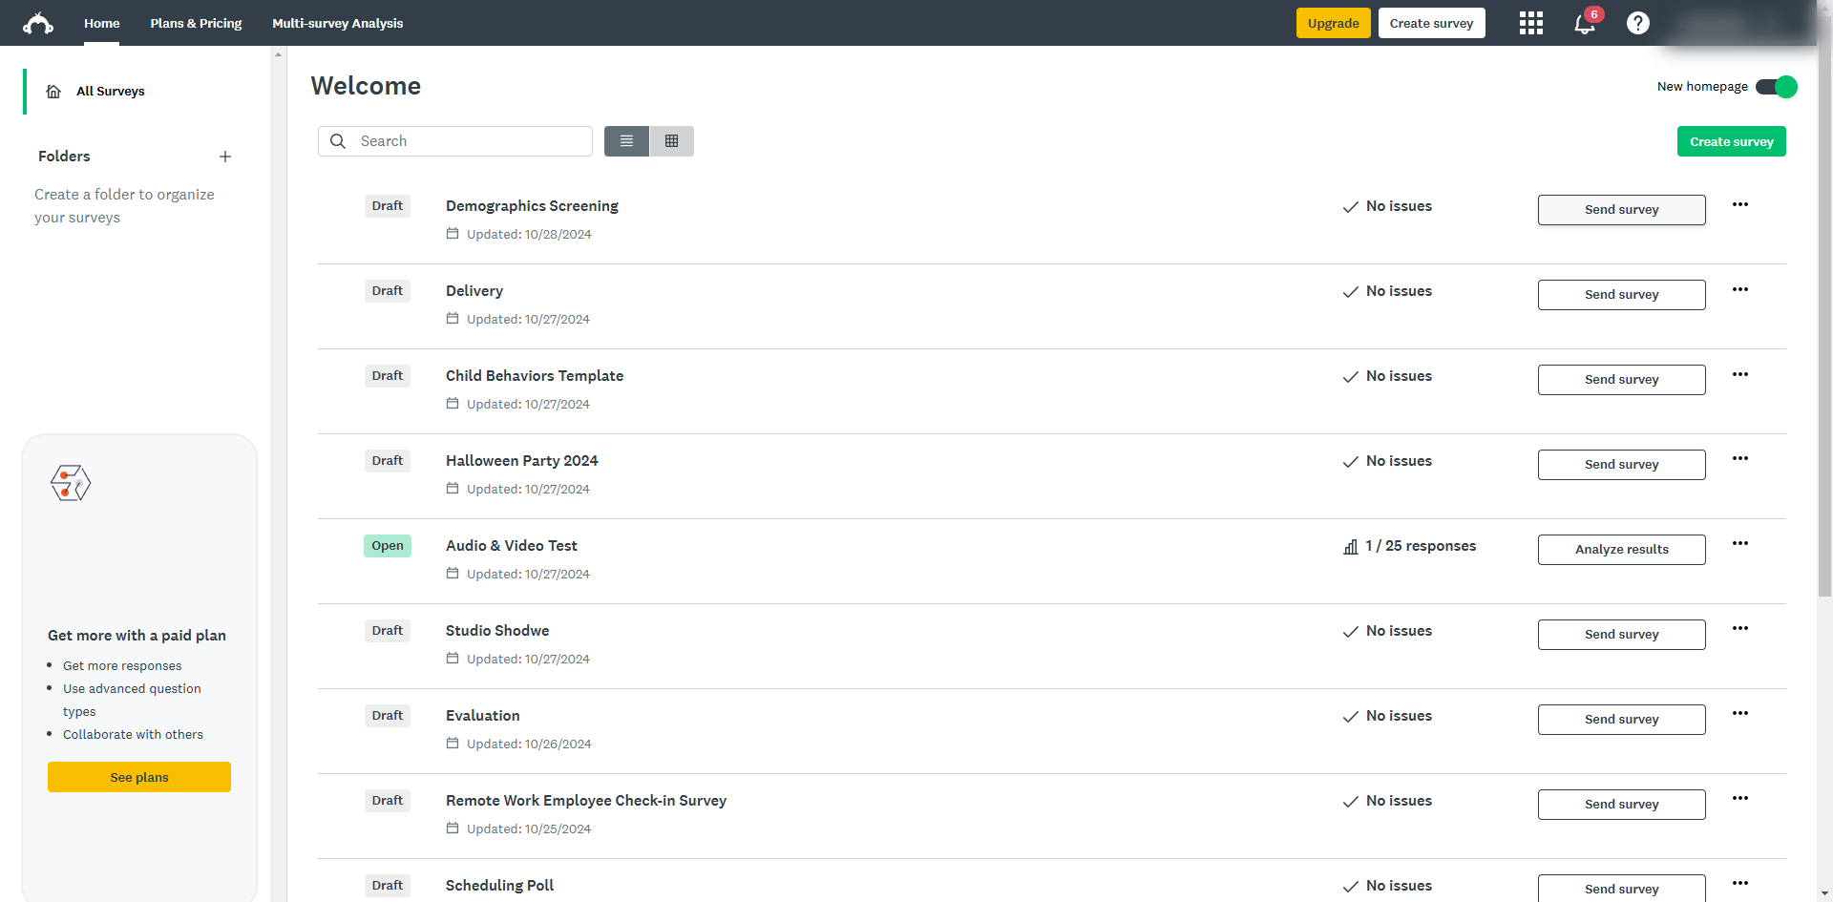The height and width of the screenshot is (902, 1833).
Task: Open the Halloween Party 2024 survey
Action: click(x=521, y=461)
